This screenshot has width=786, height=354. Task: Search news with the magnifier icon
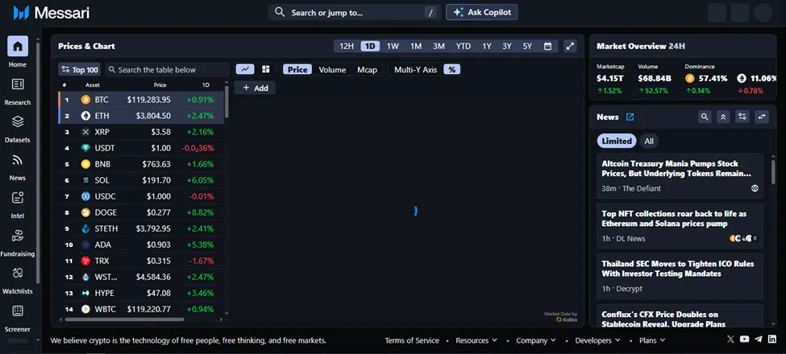[x=705, y=117]
